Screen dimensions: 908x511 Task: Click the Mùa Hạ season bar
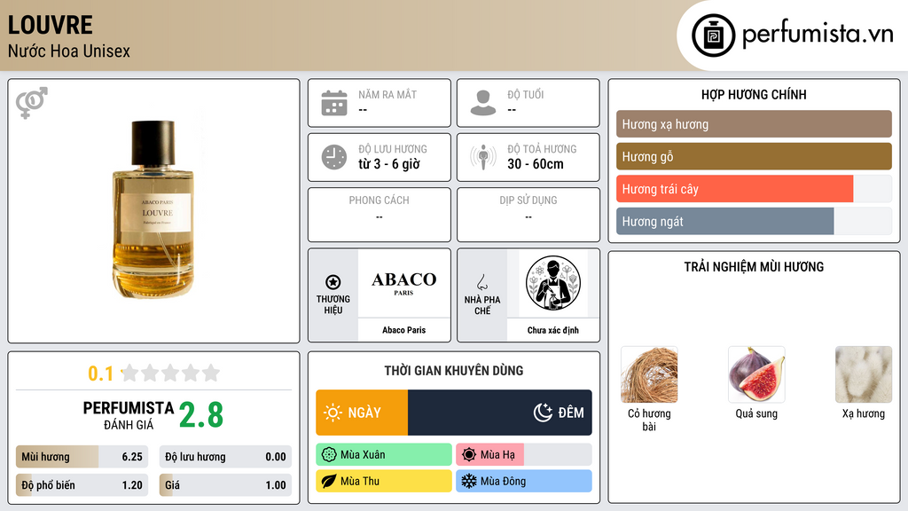(x=523, y=455)
